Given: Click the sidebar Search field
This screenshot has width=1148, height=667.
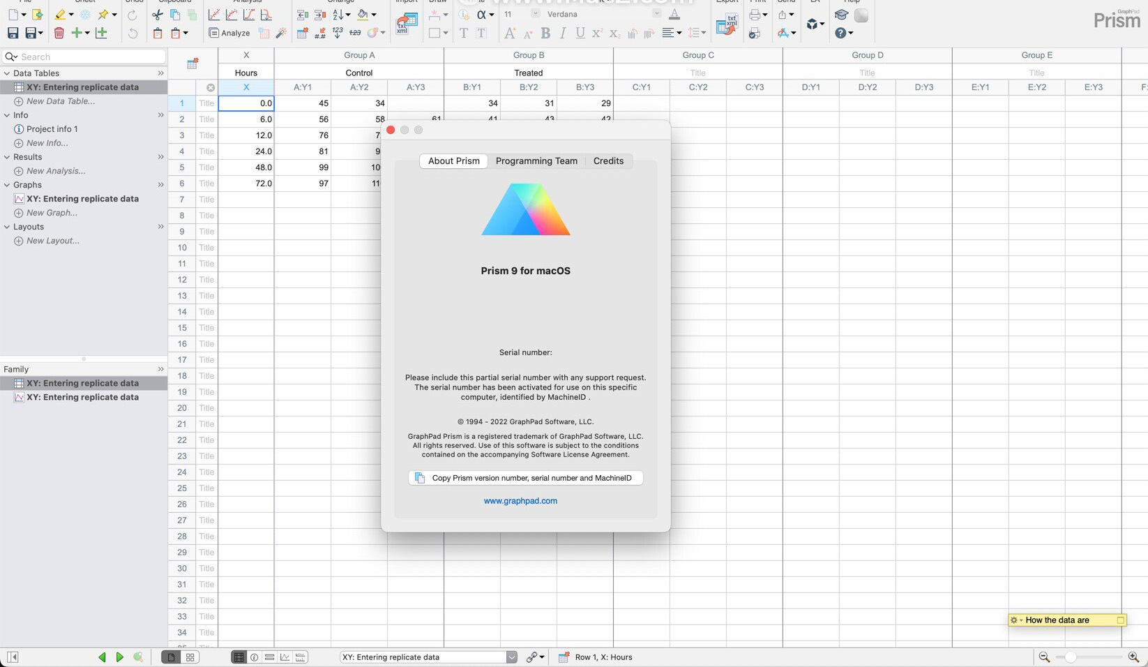Looking at the screenshot, I should 82,57.
